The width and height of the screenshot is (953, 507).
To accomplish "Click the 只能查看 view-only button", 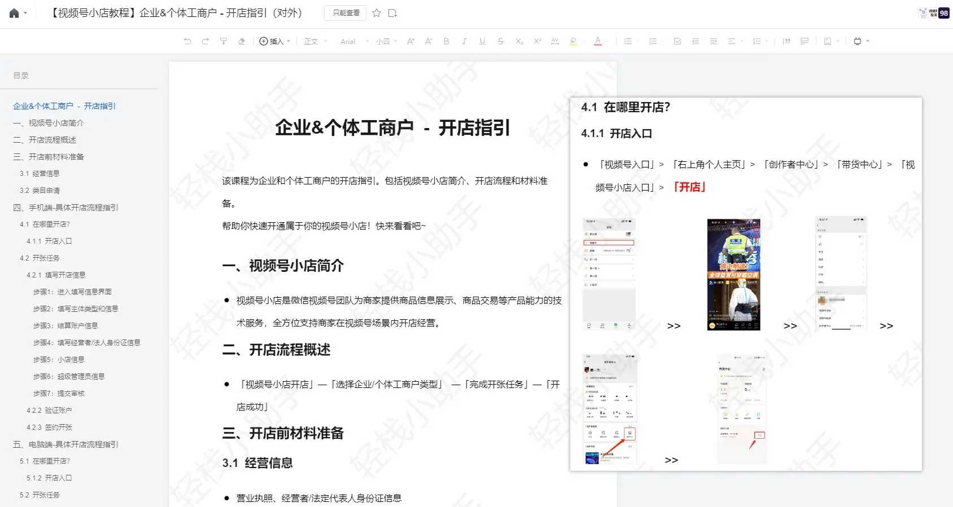I will tap(346, 13).
